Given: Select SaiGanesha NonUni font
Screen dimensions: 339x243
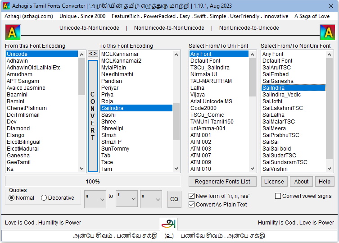Looking at the screenshot, I should [x=294, y=81].
